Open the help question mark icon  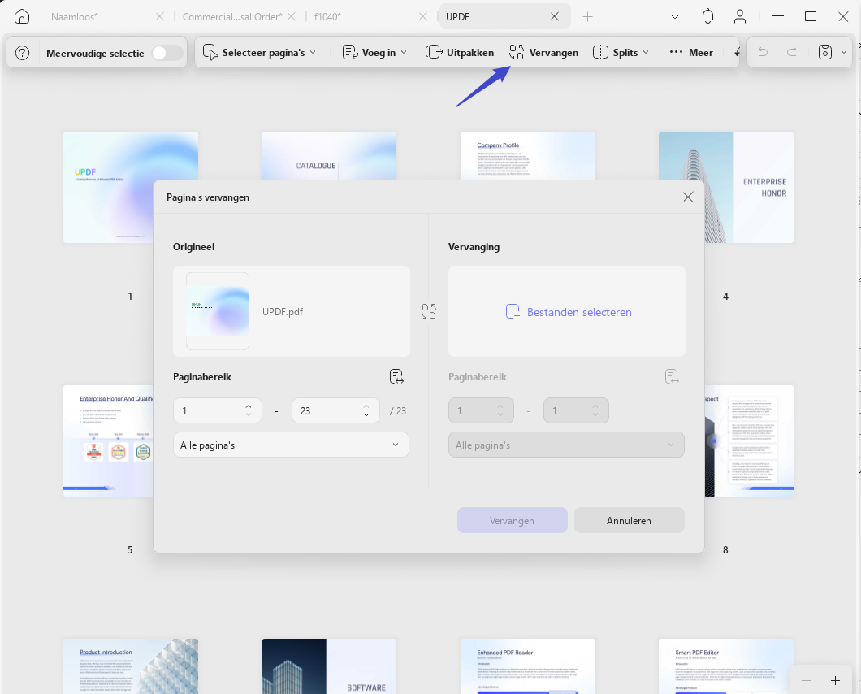pos(22,53)
